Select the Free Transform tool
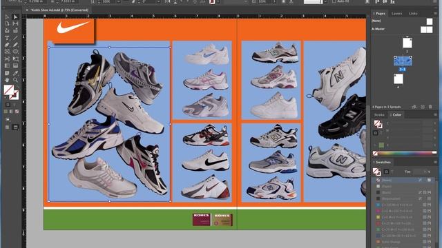442x248 pixels. pos(15,59)
